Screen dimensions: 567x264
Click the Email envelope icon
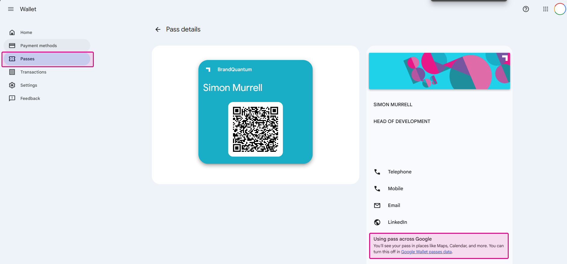pos(377,205)
